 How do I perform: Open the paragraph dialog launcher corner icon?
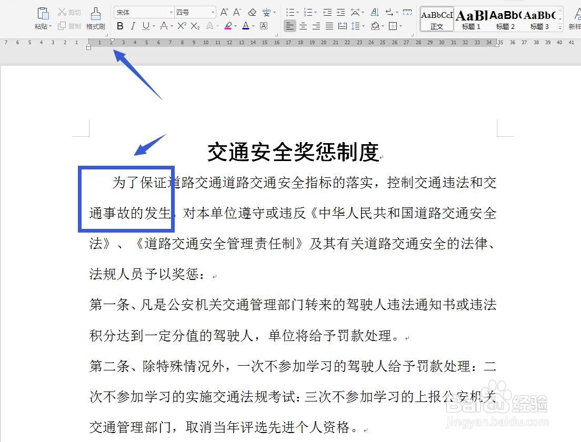pyautogui.click(x=412, y=35)
